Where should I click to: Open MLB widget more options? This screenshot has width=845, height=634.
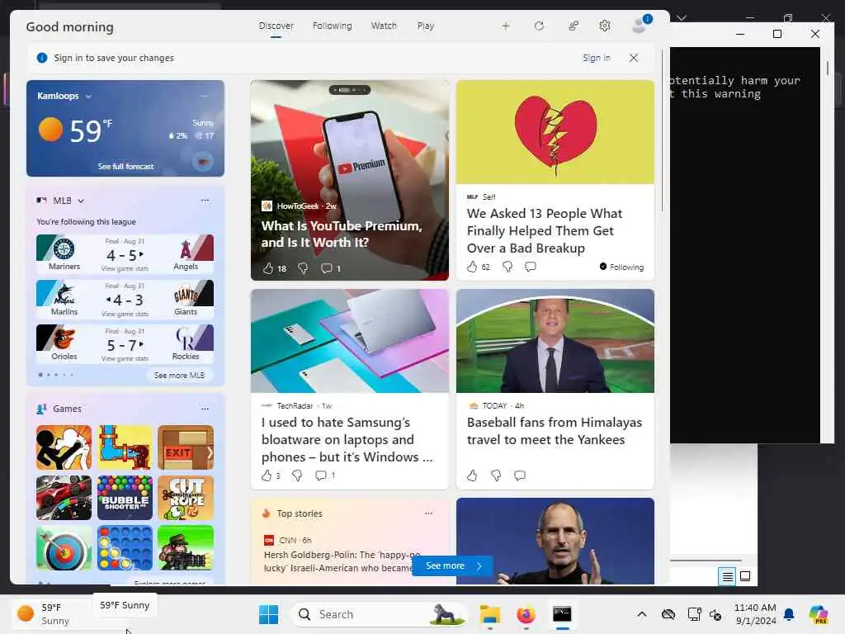pyautogui.click(x=205, y=200)
